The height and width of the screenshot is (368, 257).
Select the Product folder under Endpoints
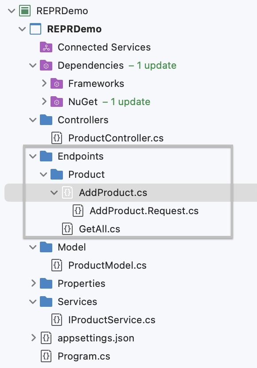click(86, 175)
